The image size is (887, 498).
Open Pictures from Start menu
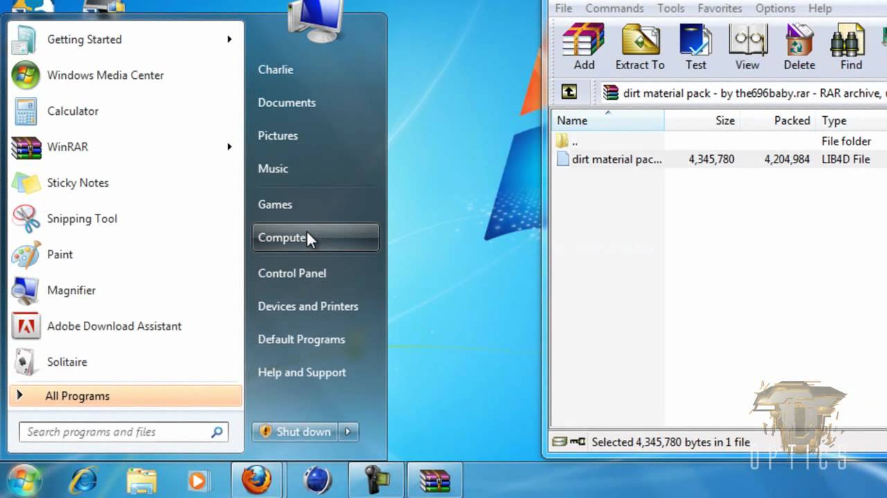point(277,136)
